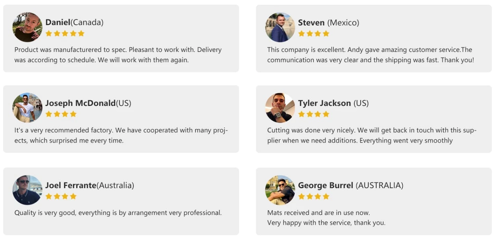The height and width of the screenshot is (239, 495).
Task: Open George Burrel's profile picture
Action: (x=280, y=190)
